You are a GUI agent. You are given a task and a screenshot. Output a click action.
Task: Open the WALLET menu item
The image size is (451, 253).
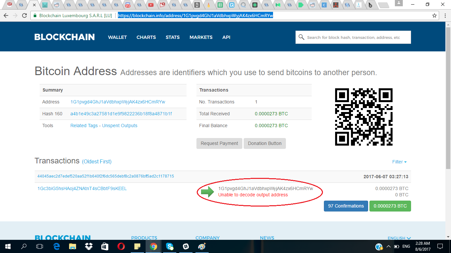point(118,37)
